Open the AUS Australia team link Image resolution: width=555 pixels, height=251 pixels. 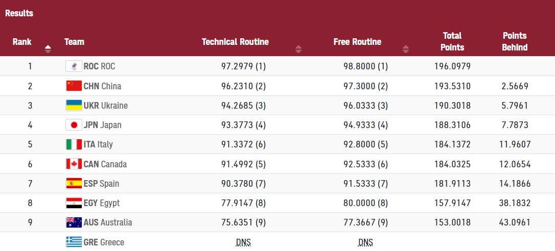tap(107, 222)
